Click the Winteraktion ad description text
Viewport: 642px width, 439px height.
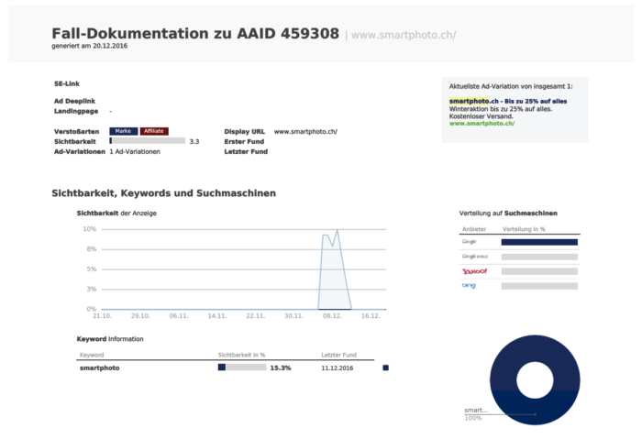[x=501, y=113]
